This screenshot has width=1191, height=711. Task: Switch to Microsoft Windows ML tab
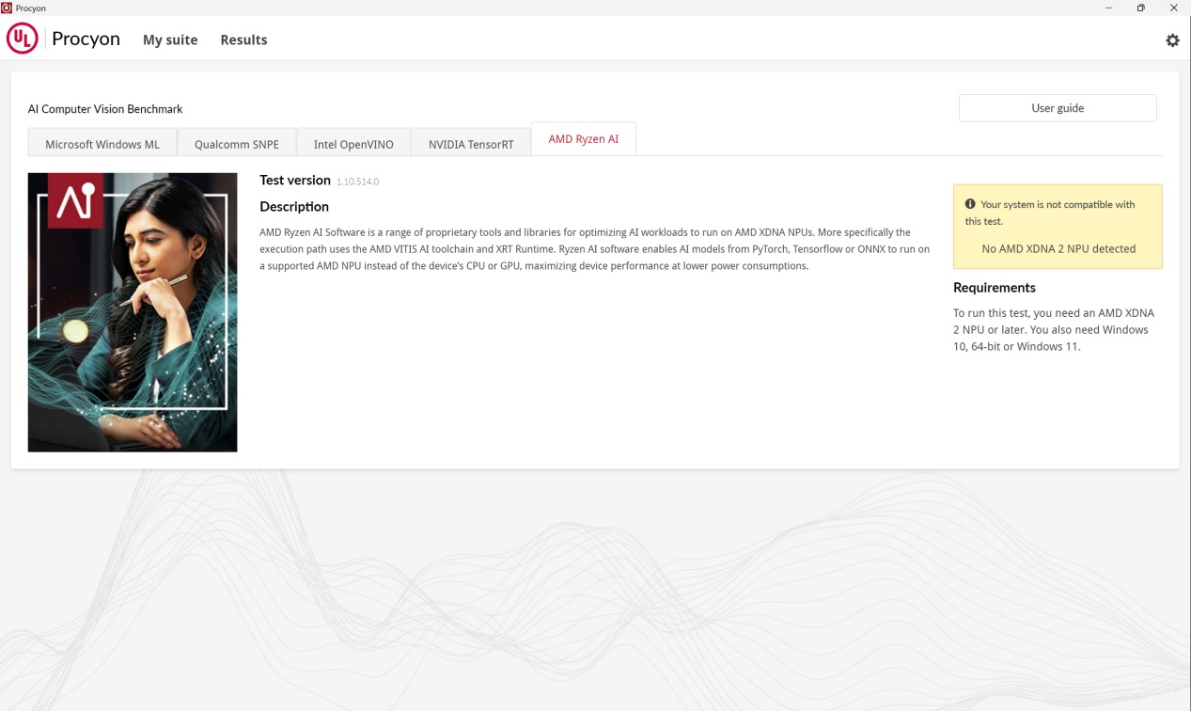102,144
